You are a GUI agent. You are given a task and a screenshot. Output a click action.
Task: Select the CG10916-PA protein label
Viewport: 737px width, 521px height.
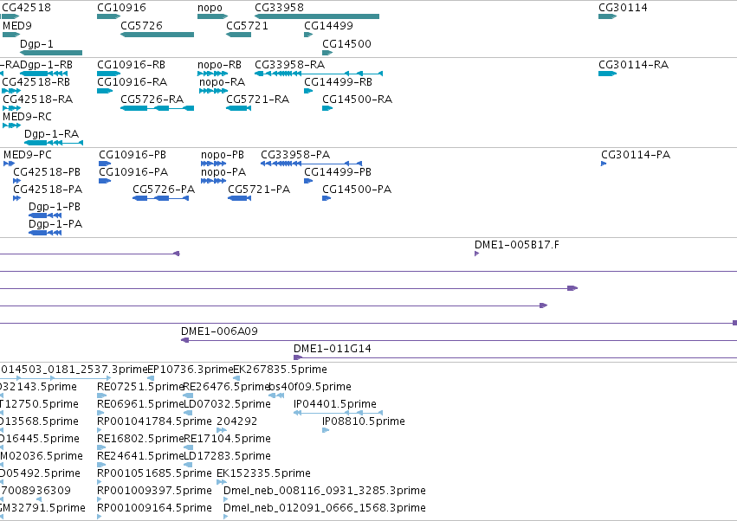133,172
